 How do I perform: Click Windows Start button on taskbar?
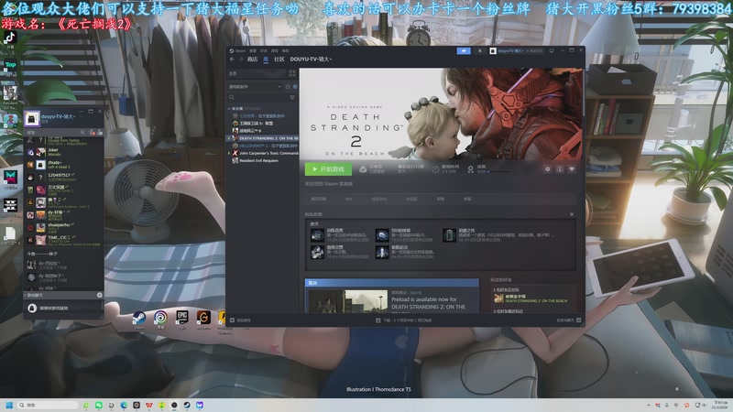9,405
